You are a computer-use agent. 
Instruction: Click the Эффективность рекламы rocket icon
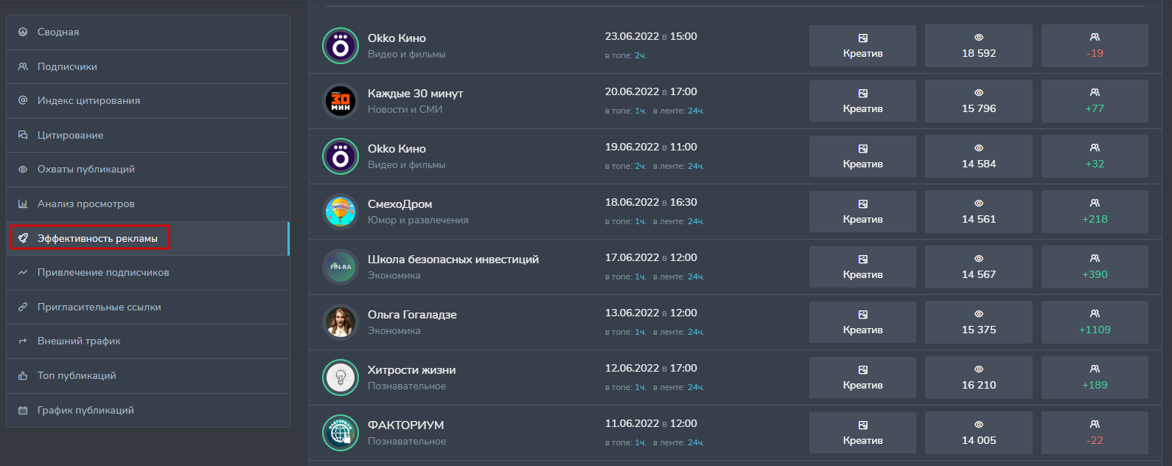pos(23,238)
